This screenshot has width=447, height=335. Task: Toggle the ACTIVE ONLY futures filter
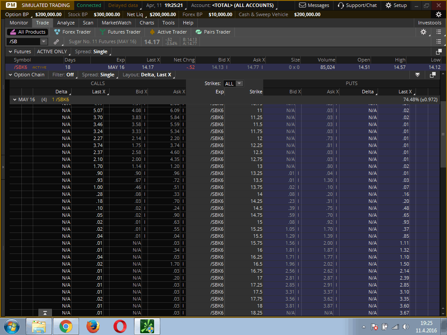52,51
